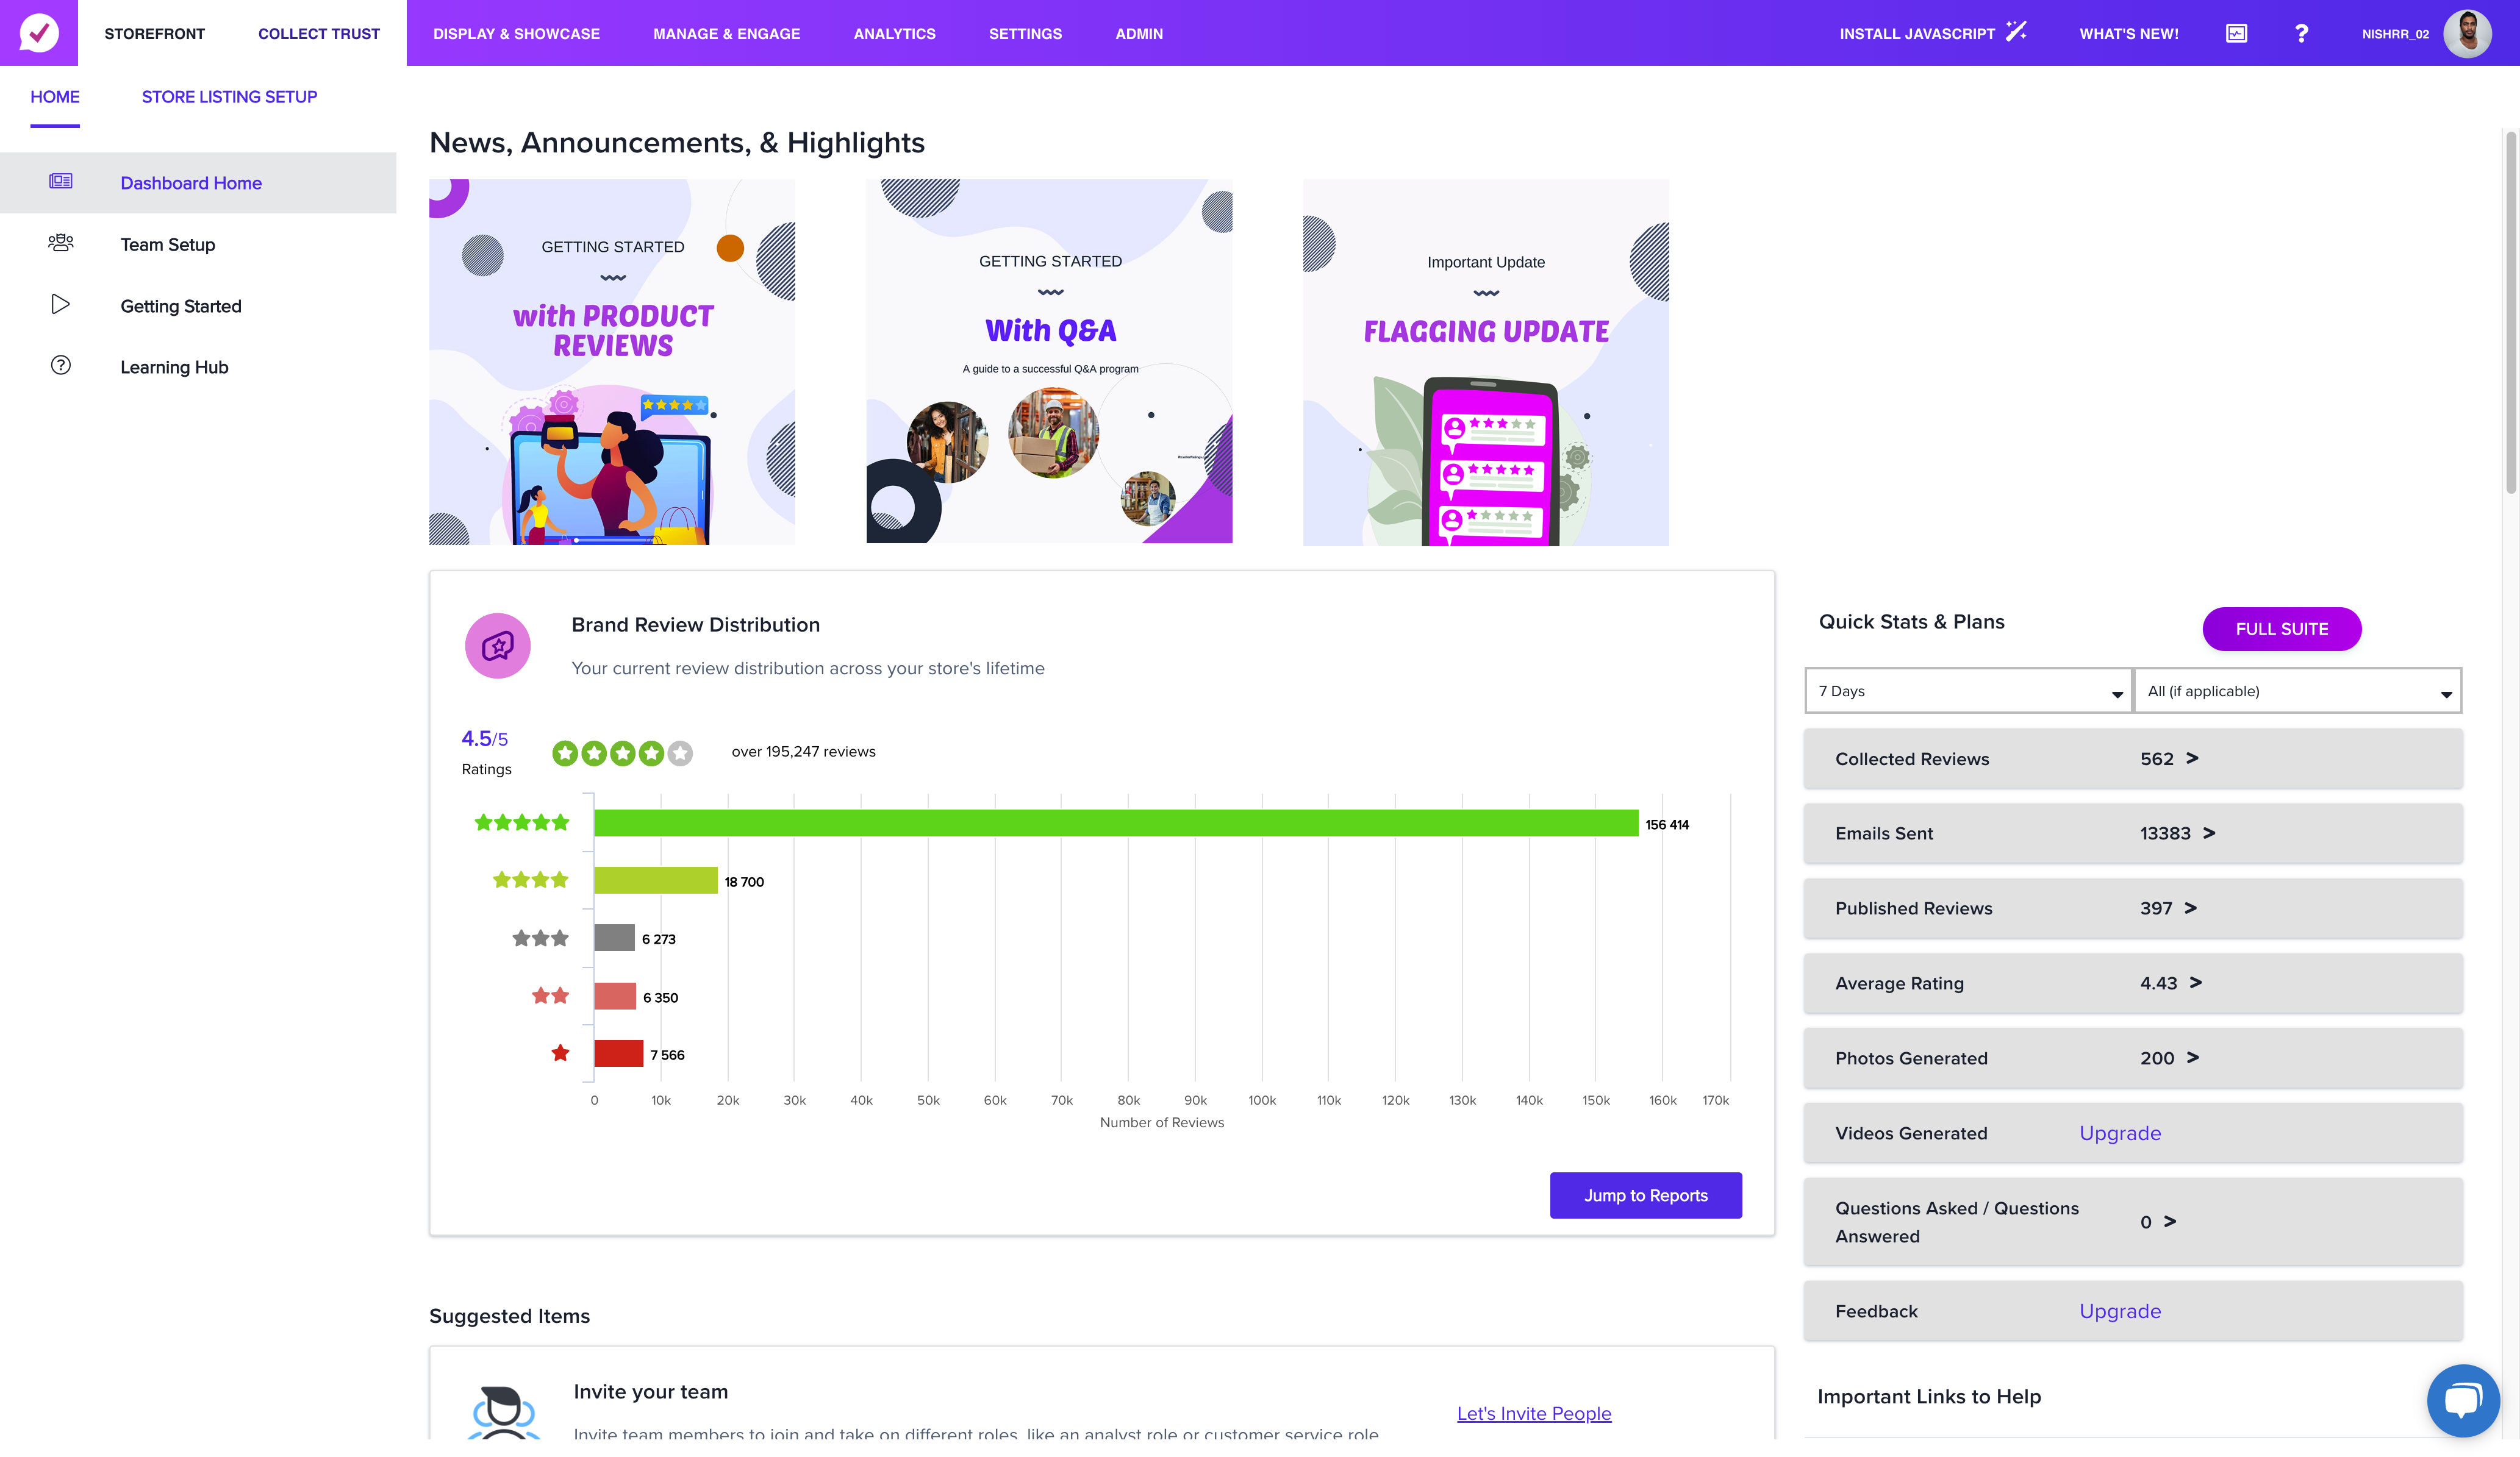Viewport: 2520px width, 1457px height.
Task: Open the Product Reviews getting started card
Action: (x=612, y=362)
